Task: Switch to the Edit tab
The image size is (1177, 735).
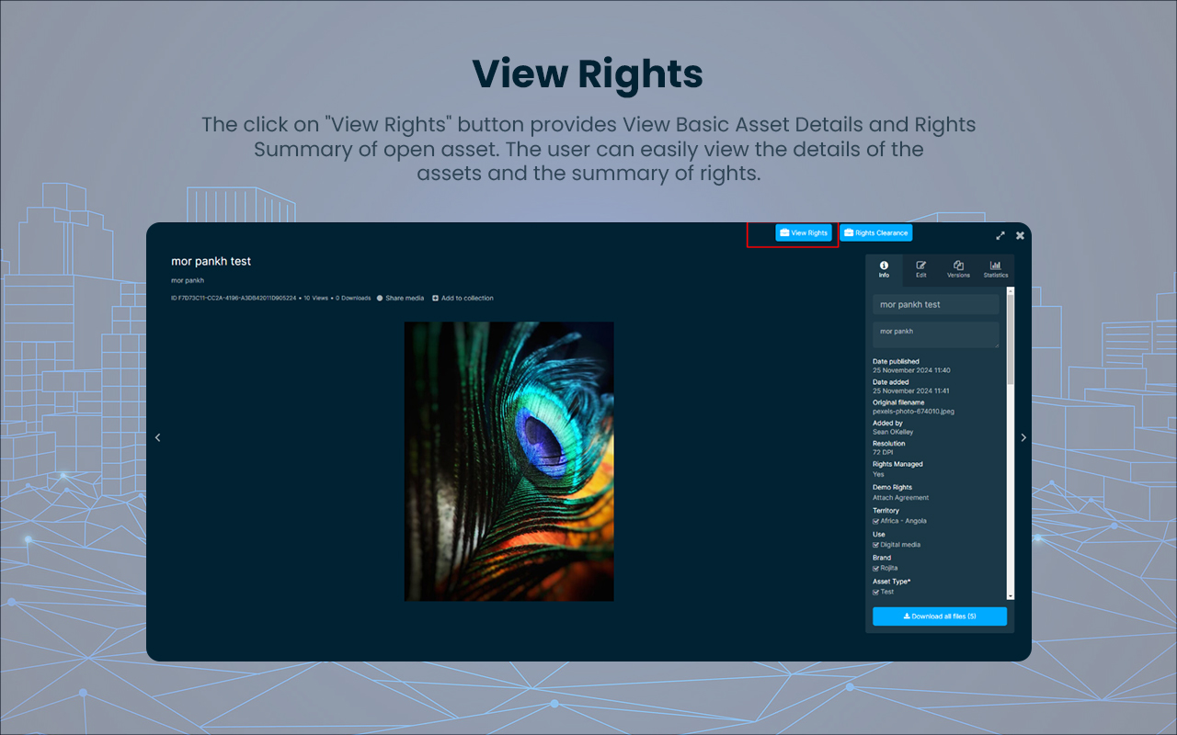Action: coord(921,269)
